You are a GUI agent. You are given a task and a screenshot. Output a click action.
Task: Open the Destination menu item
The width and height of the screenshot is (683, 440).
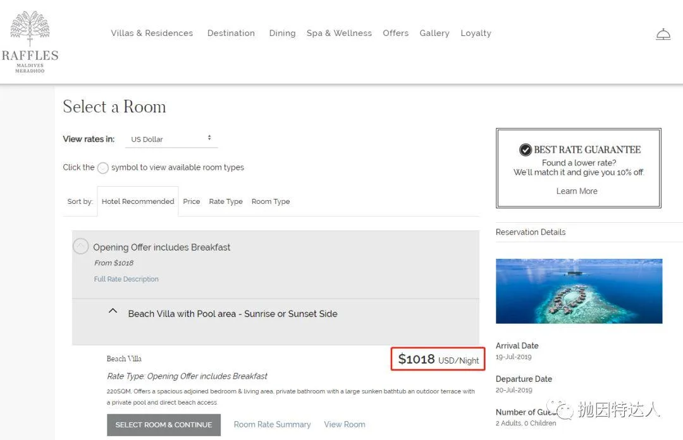tap(231, 33)
